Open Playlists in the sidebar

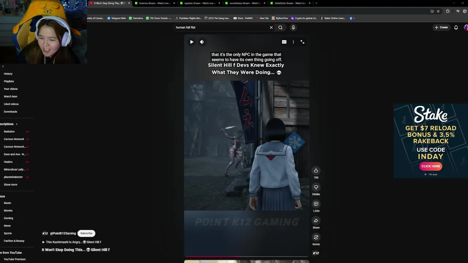9,81
